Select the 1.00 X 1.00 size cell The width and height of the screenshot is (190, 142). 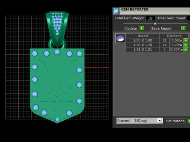(x=142, y=40)
